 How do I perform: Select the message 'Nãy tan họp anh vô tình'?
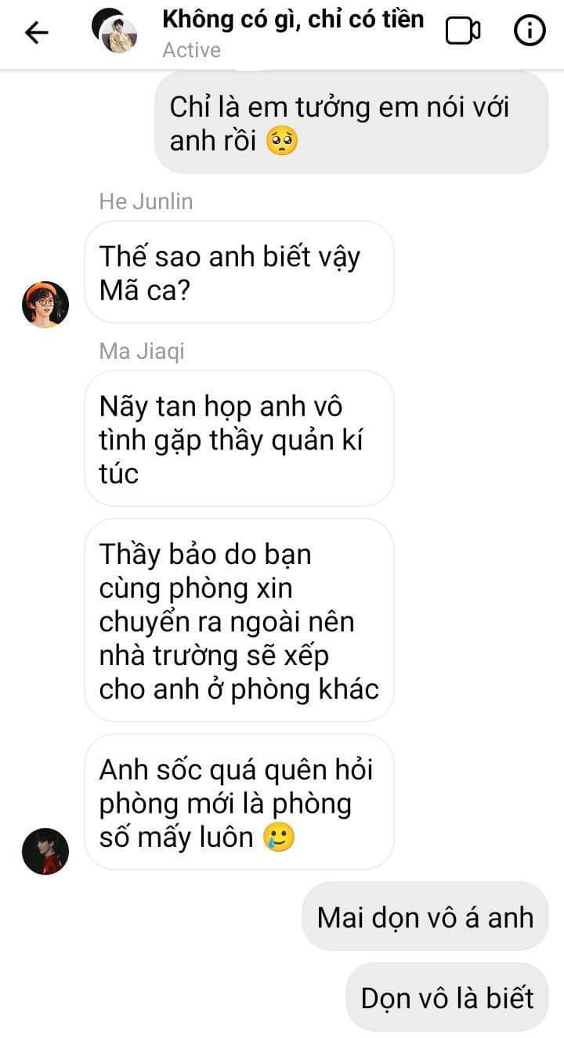(239, 439)
